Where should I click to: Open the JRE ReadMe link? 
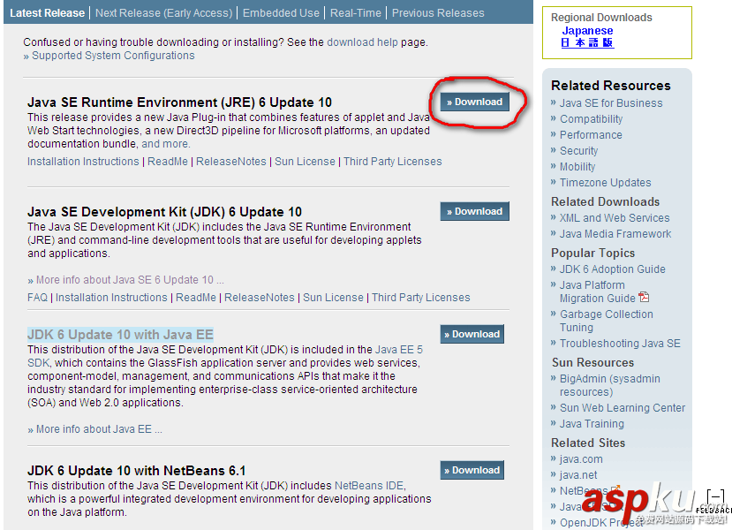[x=168, y=162]
